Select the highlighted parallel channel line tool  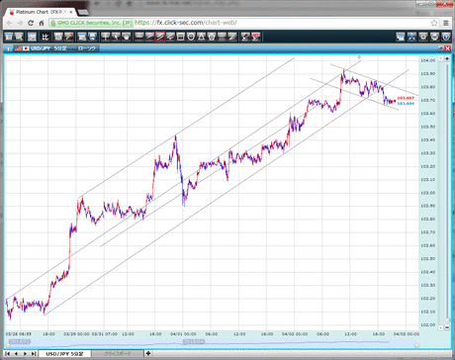pyautogui.click(x=160, y=37)
